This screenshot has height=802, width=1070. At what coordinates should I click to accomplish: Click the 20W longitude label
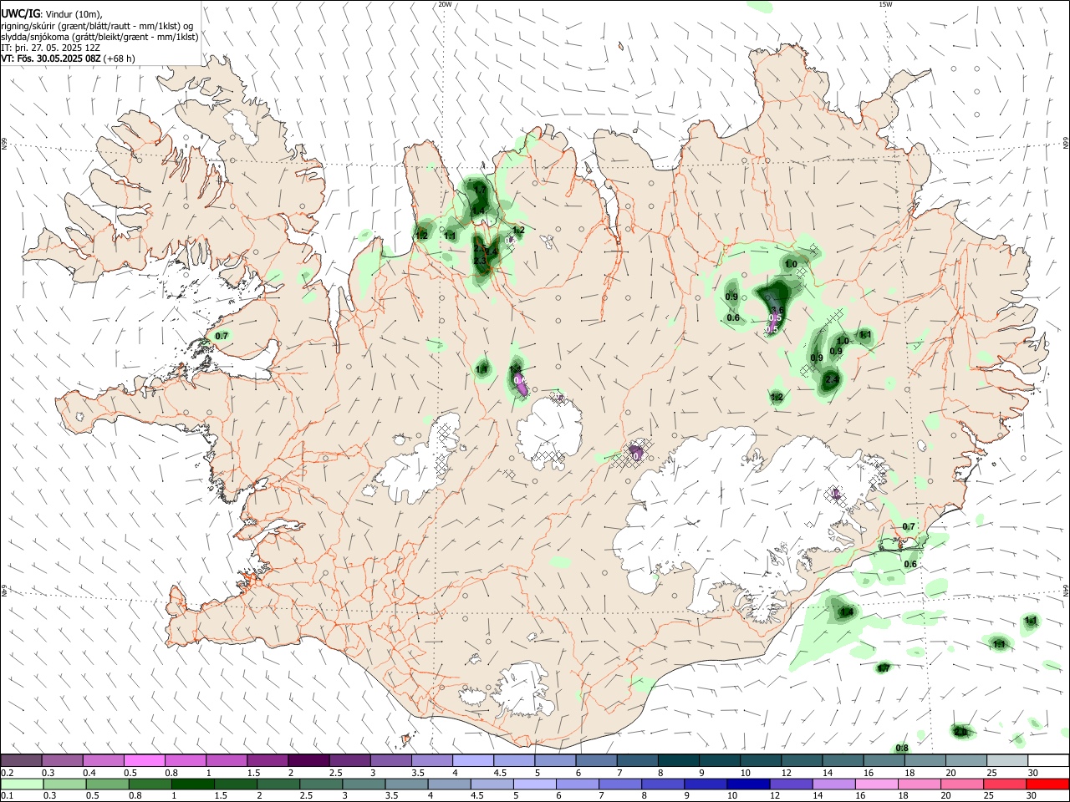click(445, 4)
